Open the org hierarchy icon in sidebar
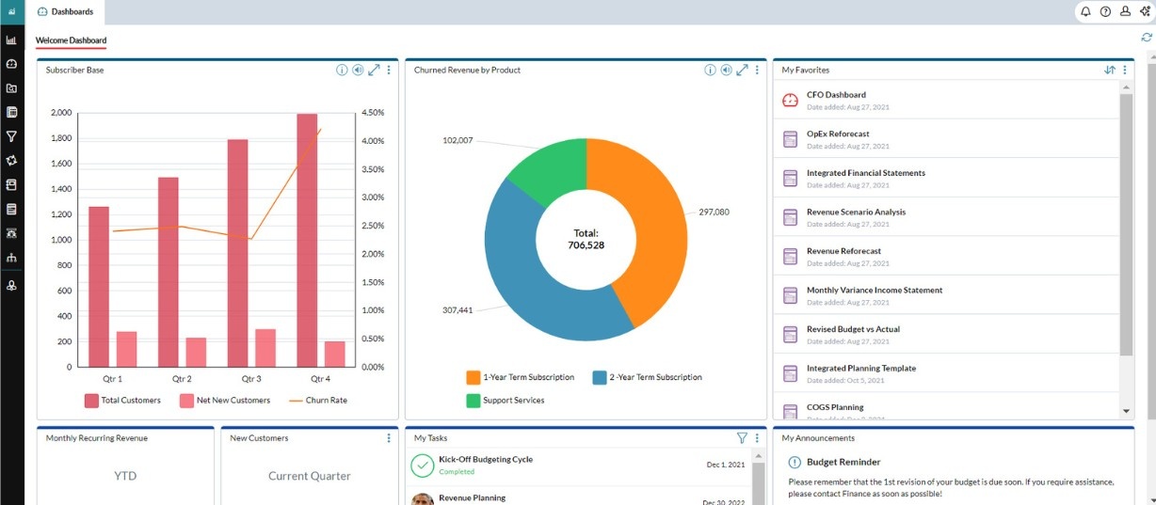Screen dimensions: 1156x505 coord(11,257)
